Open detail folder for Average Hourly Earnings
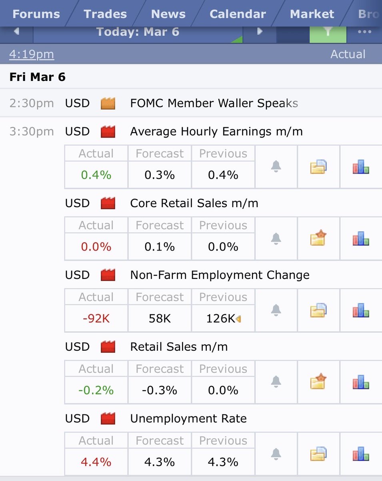Screen dimensions: 382x481 318,166
